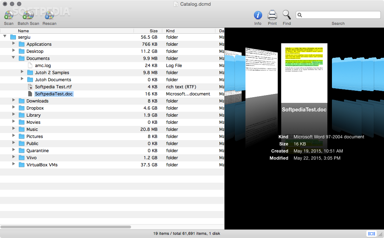Click the sergiu folder icon
384x238 pixels.
pos(13,37)
